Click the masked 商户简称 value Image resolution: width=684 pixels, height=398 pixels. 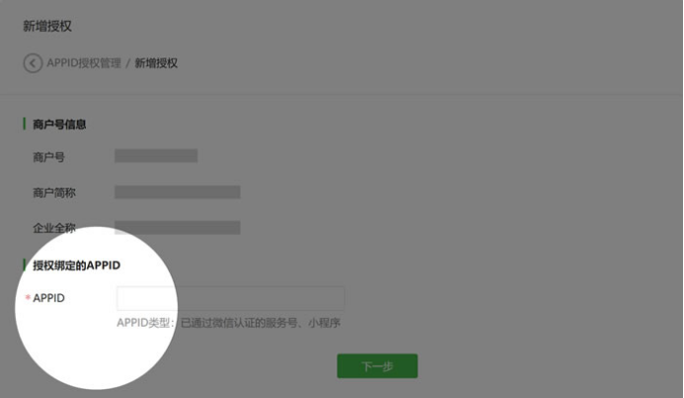pos(178,192)
